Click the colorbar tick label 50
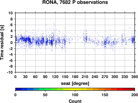 pyautogui.click(x=45, y=95)
